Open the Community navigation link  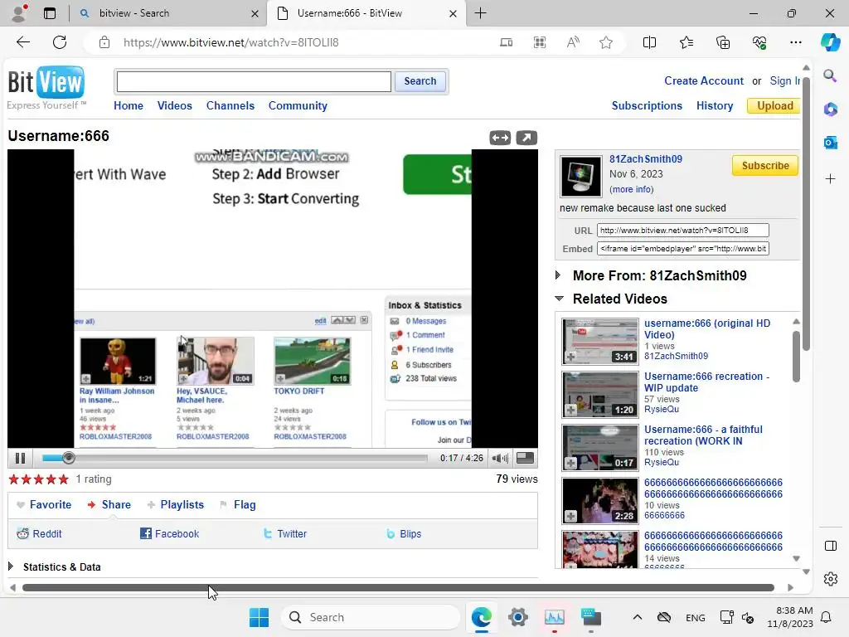(x=298, y=105)
